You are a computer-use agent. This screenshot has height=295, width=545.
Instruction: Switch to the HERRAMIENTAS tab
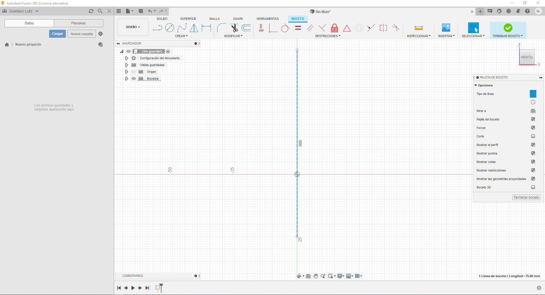click(x=268, y=19)
